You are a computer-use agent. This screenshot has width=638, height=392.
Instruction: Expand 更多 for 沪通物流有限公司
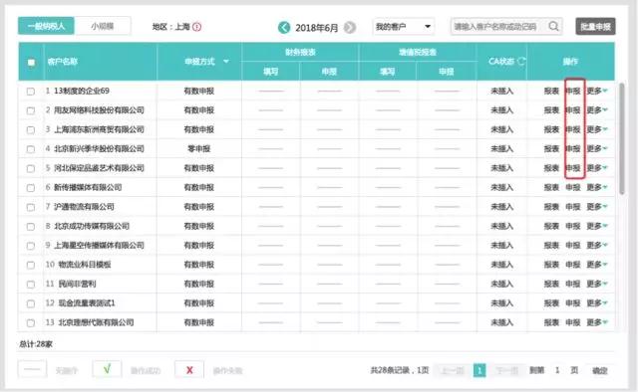point(596,207)
